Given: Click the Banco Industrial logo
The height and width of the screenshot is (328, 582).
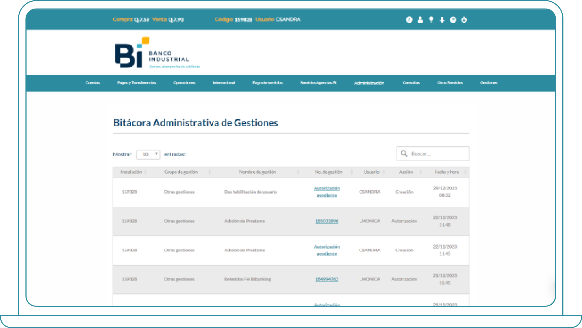Looking at the screenshot, I should pyautogui.click(x=157, y=53).
